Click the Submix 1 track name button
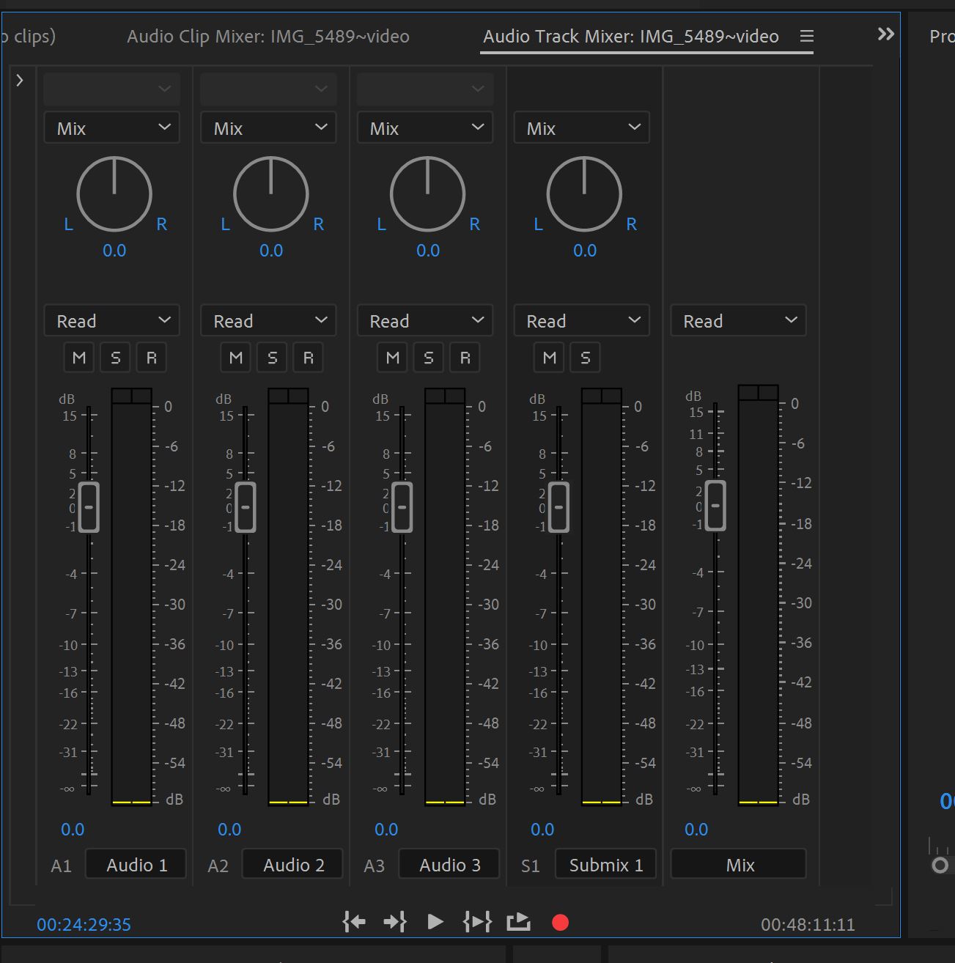 (605, 864)
